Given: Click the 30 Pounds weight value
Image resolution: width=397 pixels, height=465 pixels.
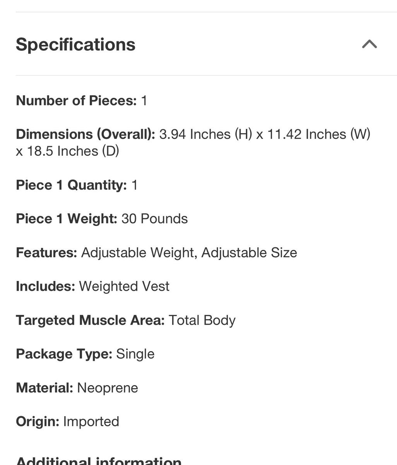Looking at the screenshot, I should [x=154, y=219].
